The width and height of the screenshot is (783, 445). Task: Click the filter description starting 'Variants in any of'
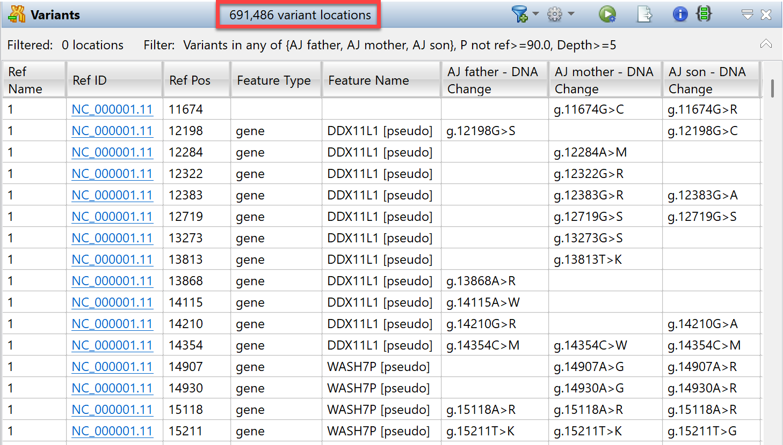[x=400, y=45]
